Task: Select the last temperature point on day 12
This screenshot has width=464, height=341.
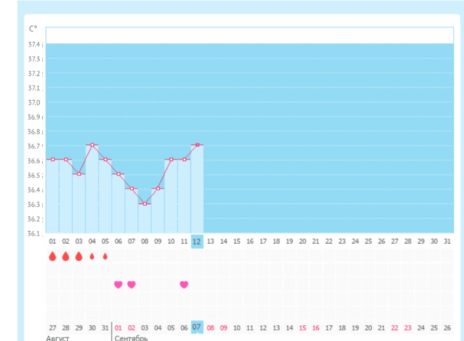Action: pyautogui.click(x=197, y=145)
